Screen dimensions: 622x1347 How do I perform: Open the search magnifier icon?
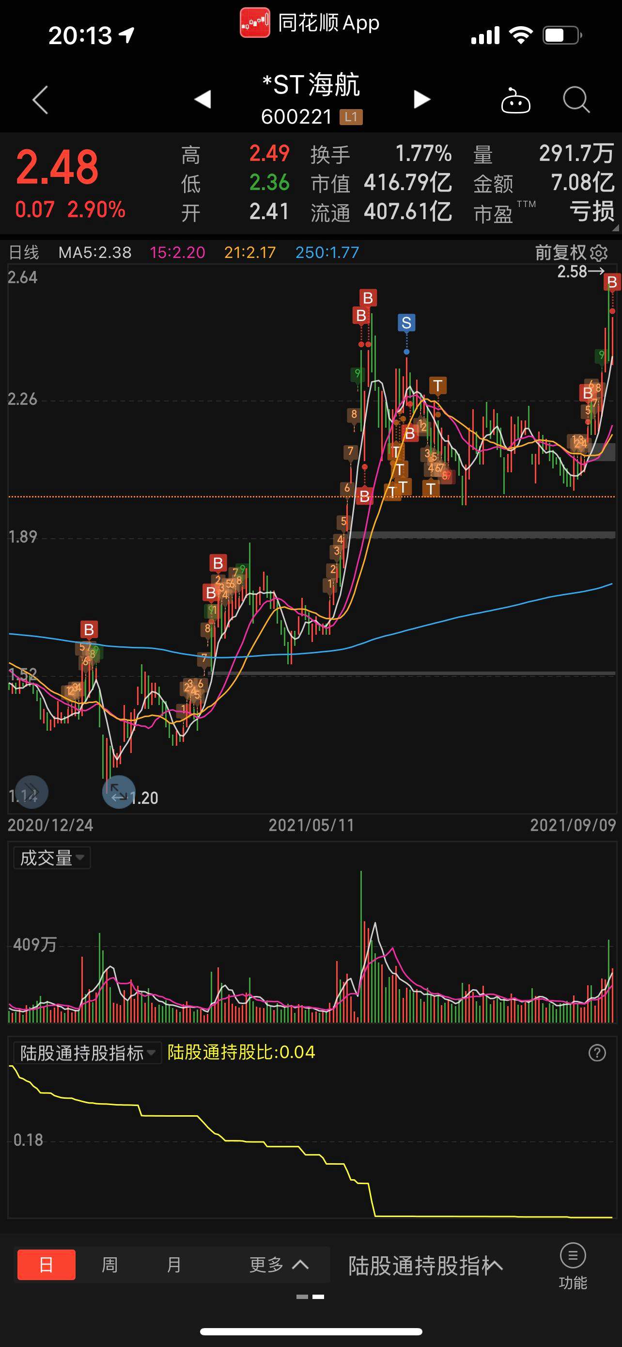click(576, 99)
